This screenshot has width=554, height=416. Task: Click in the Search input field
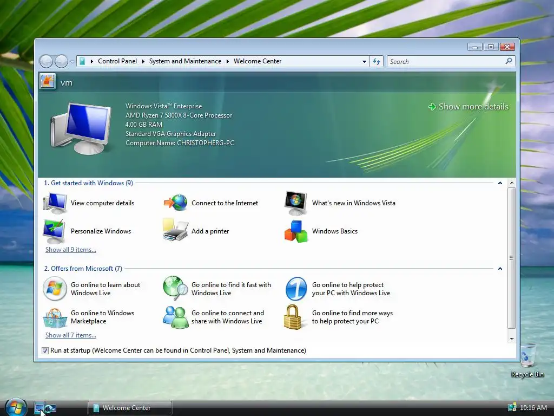(x=446, y=62)
